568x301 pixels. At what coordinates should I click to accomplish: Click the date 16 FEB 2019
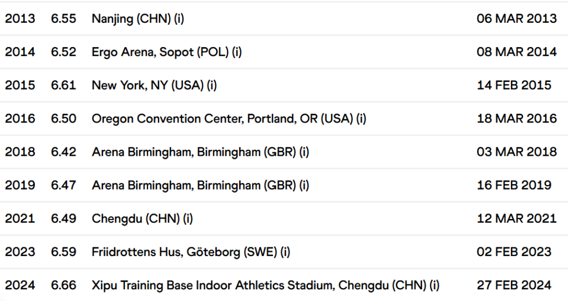514,185
